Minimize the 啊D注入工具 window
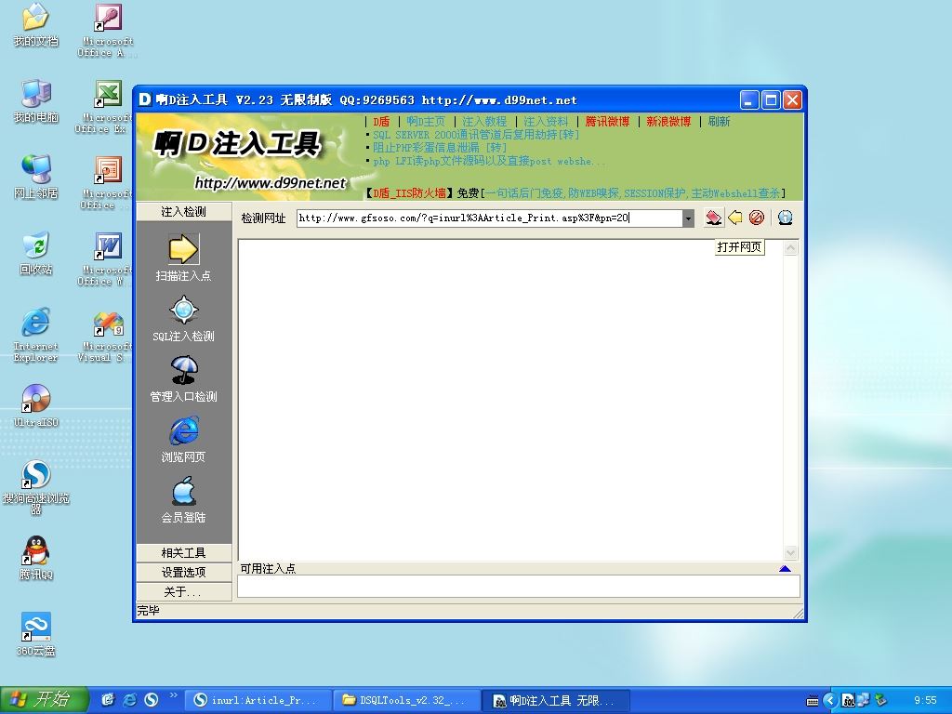The width and height of the screenshot is (952, 714). [x=750, y=100]
